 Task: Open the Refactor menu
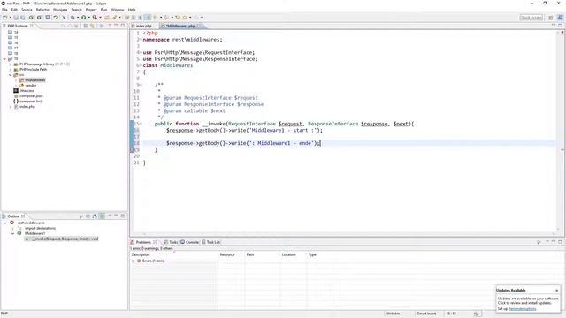[42, 10]
